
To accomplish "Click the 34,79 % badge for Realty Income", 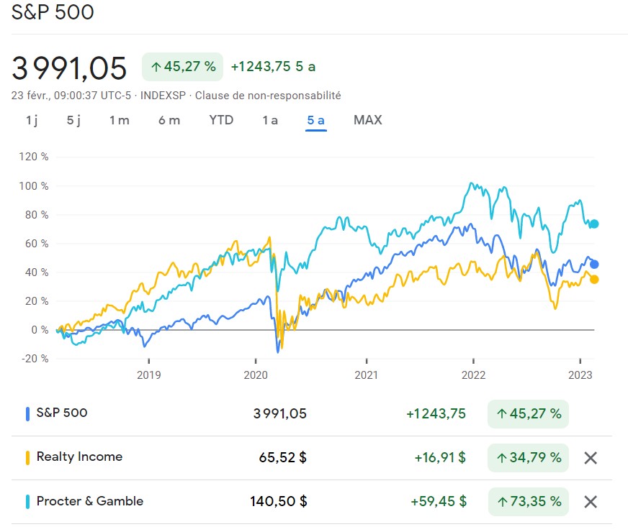I will [x=528, y=458].
